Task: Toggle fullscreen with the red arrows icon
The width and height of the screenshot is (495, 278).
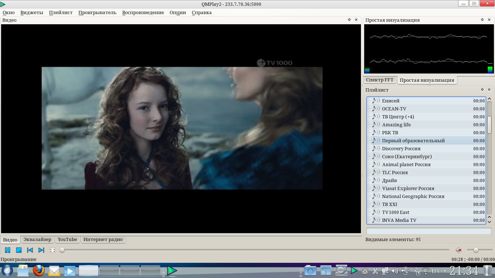Action: 53,250
